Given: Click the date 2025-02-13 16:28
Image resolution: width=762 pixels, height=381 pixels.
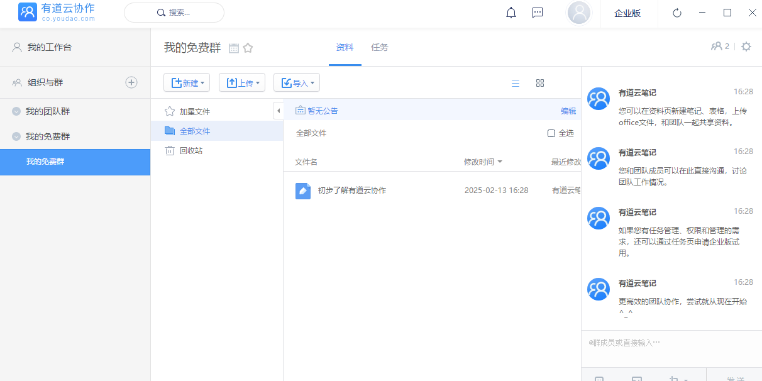Looking at the screenshot, I should [497, 190].
